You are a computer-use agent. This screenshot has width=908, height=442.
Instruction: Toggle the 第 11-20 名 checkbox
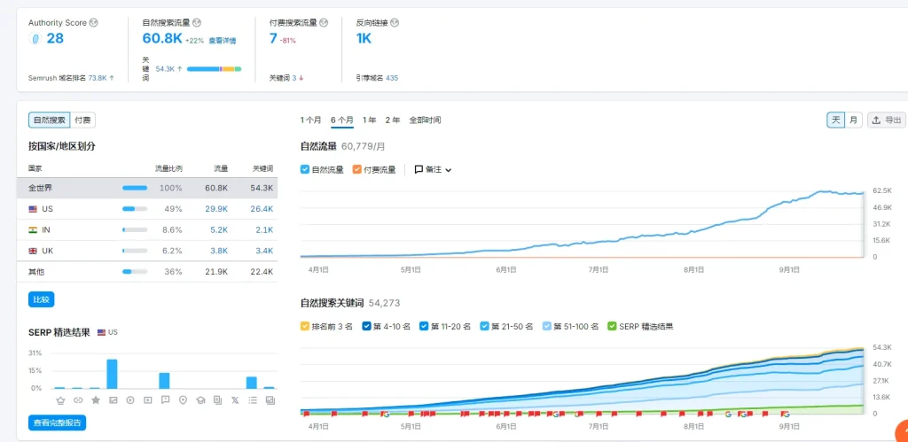[423, 326]
